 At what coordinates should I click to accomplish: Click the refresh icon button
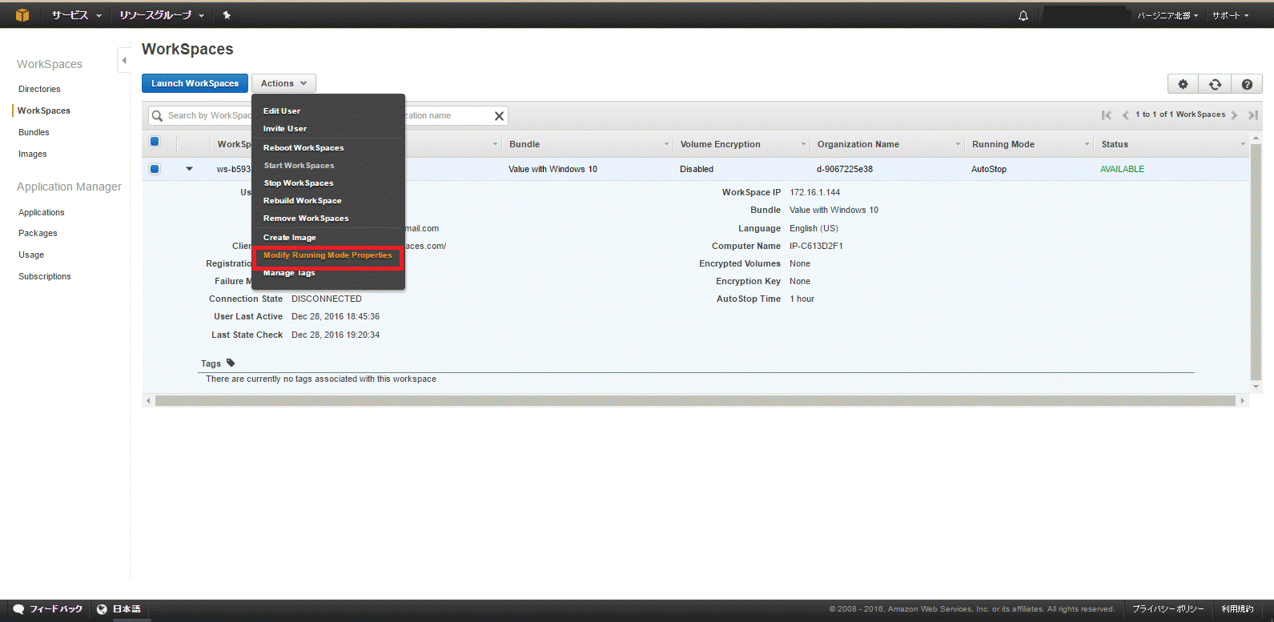pyautogui.click(x=1215, y=84)
